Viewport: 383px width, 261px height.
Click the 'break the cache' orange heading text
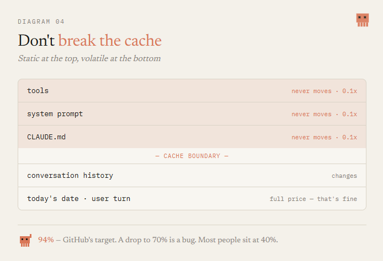(110, 40)
